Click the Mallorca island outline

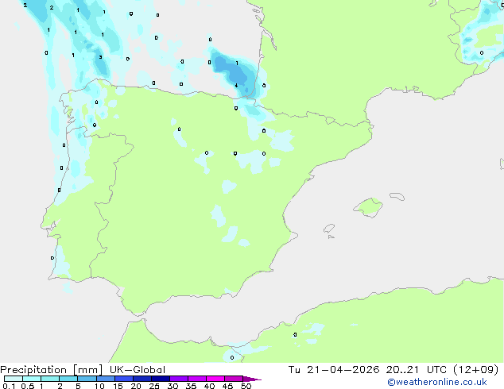pos(368,207)
